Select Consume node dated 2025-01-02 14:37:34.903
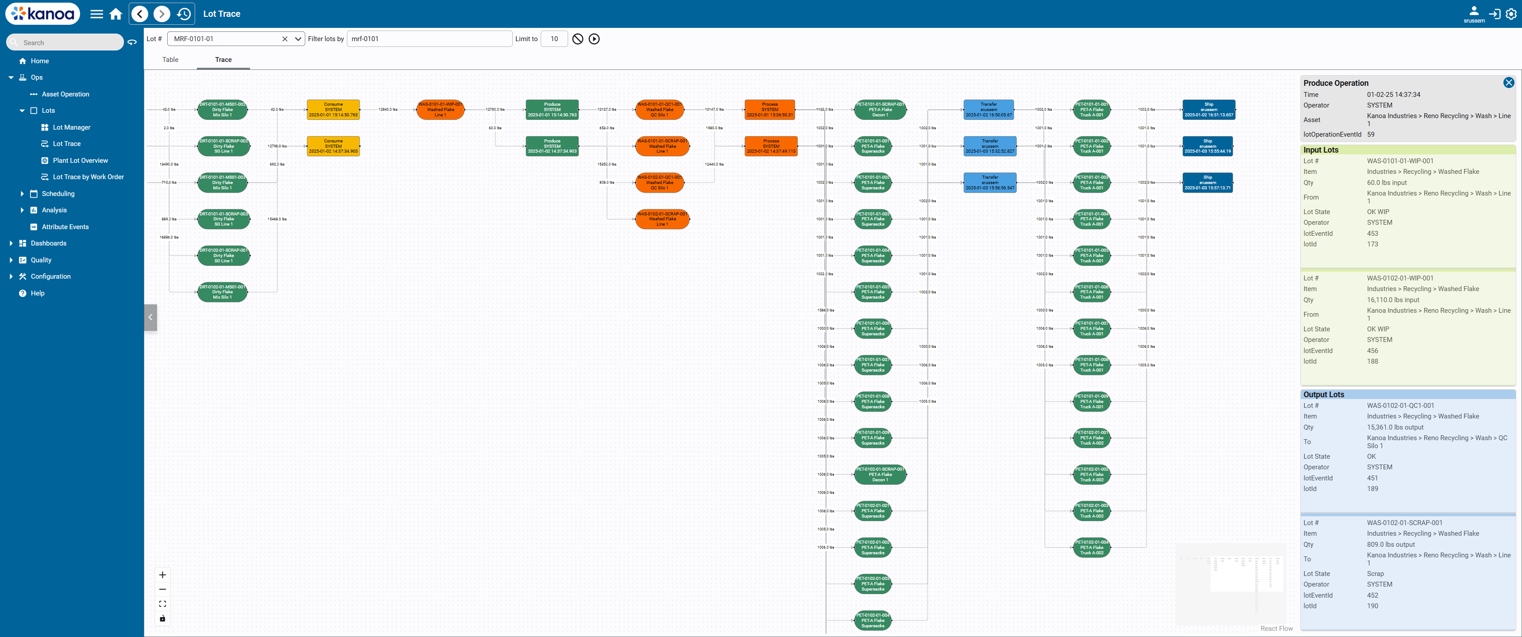 click(x=333, y=146)
